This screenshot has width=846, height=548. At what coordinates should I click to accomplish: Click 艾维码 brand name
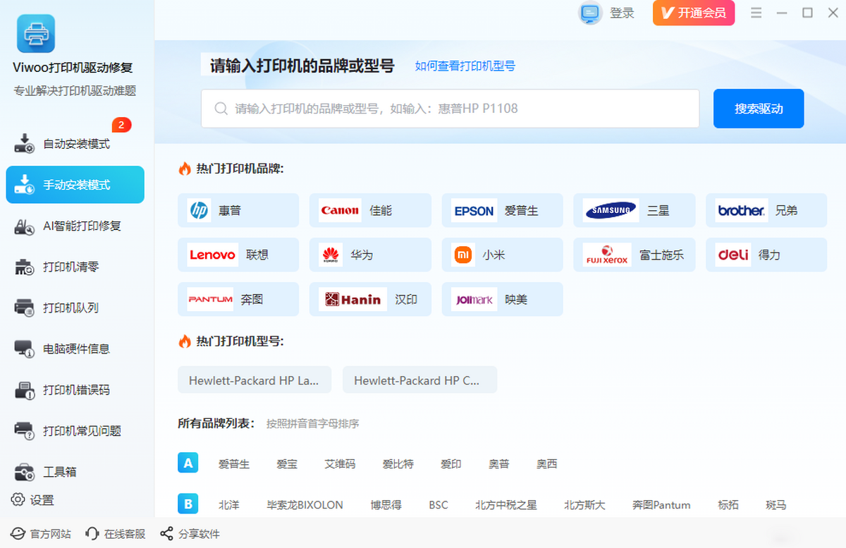pos(340,464)
